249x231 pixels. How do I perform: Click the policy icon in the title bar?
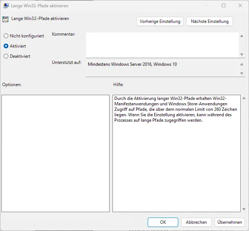point(6,6)
